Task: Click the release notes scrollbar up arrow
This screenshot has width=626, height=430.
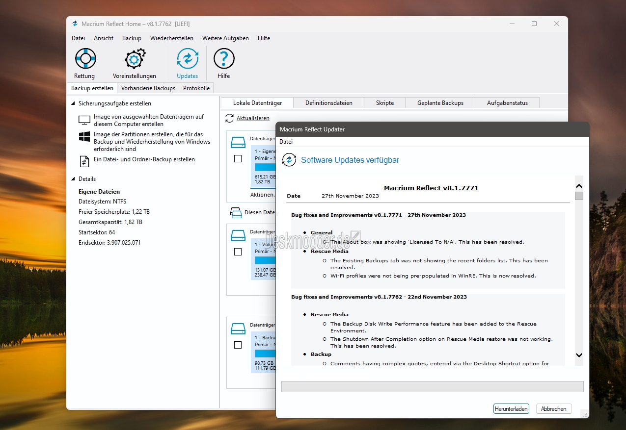Action: point(579,186)
